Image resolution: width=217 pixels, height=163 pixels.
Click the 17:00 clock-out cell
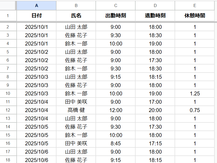point(155,102)
